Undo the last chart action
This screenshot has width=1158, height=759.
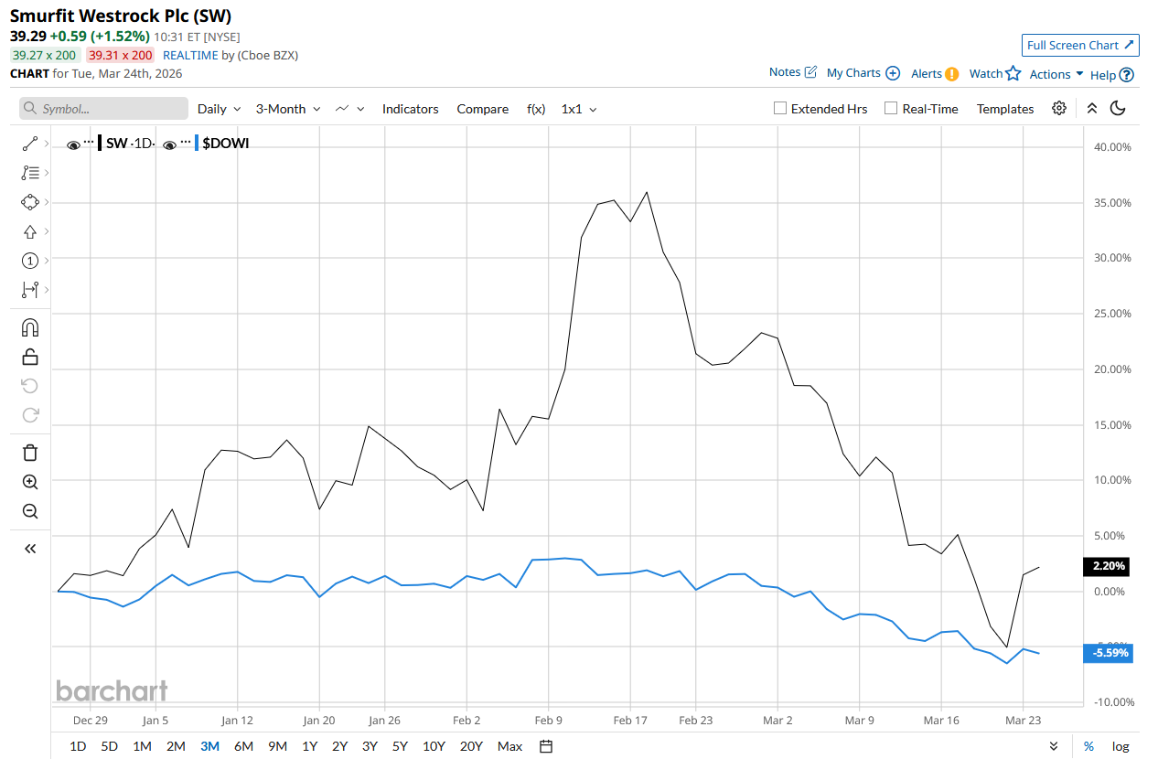pos(29,386)
